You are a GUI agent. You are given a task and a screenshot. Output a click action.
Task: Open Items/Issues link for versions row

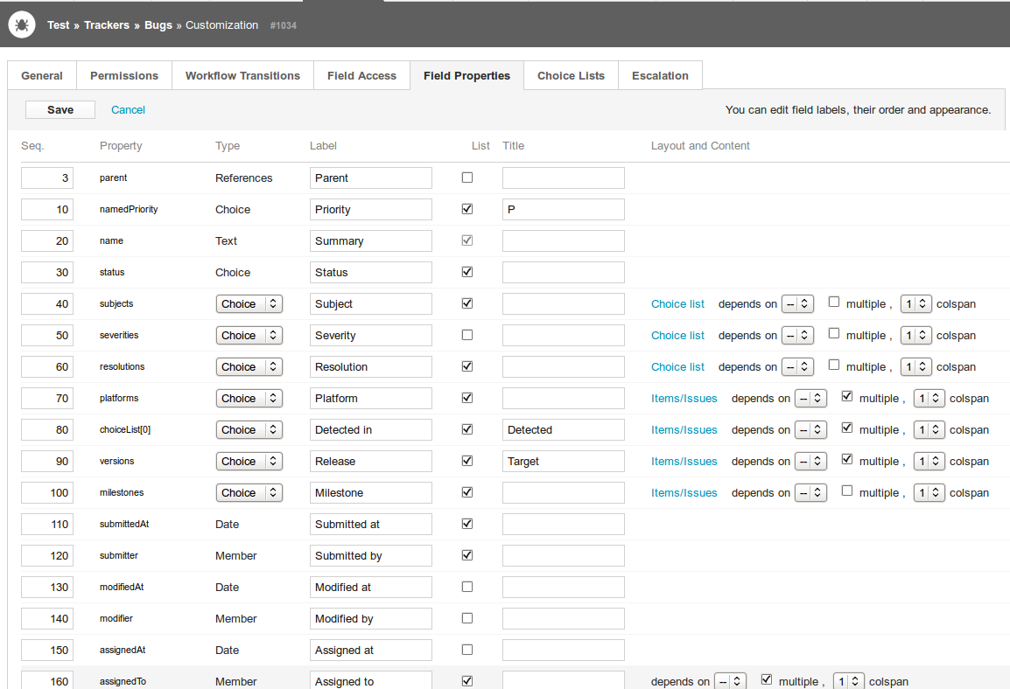tap(684, 462)
